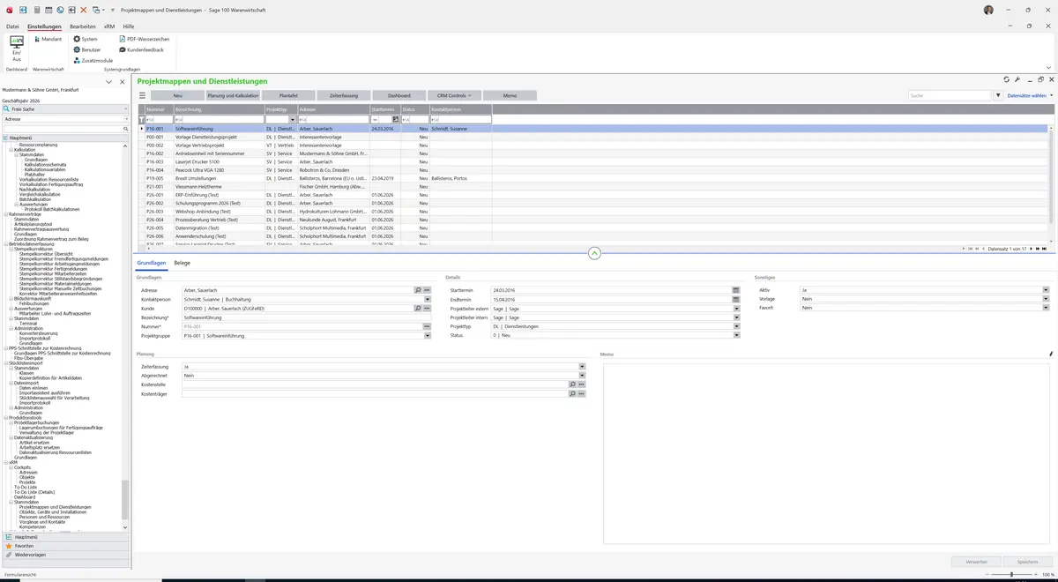The width and height of the screenshot is (1058, 582).
Task: Click the Suche input field
Action: (x=950, y=95)
